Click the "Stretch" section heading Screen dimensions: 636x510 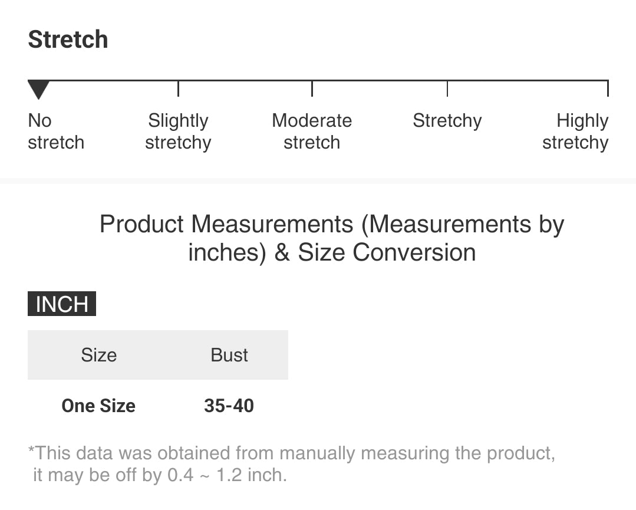point(68,40)
